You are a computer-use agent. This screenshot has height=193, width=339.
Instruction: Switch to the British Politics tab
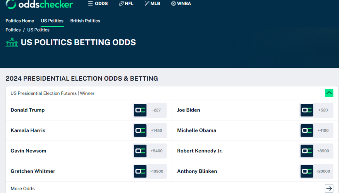click(85, 21)
